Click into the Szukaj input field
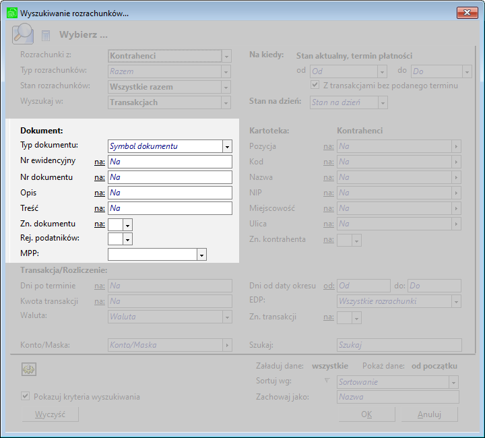 click(399, 345)
